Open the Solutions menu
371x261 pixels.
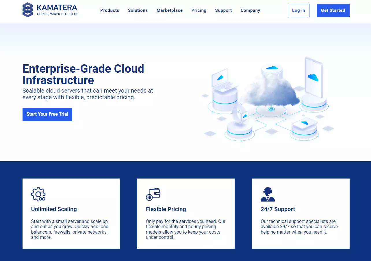tap(138, 10)
